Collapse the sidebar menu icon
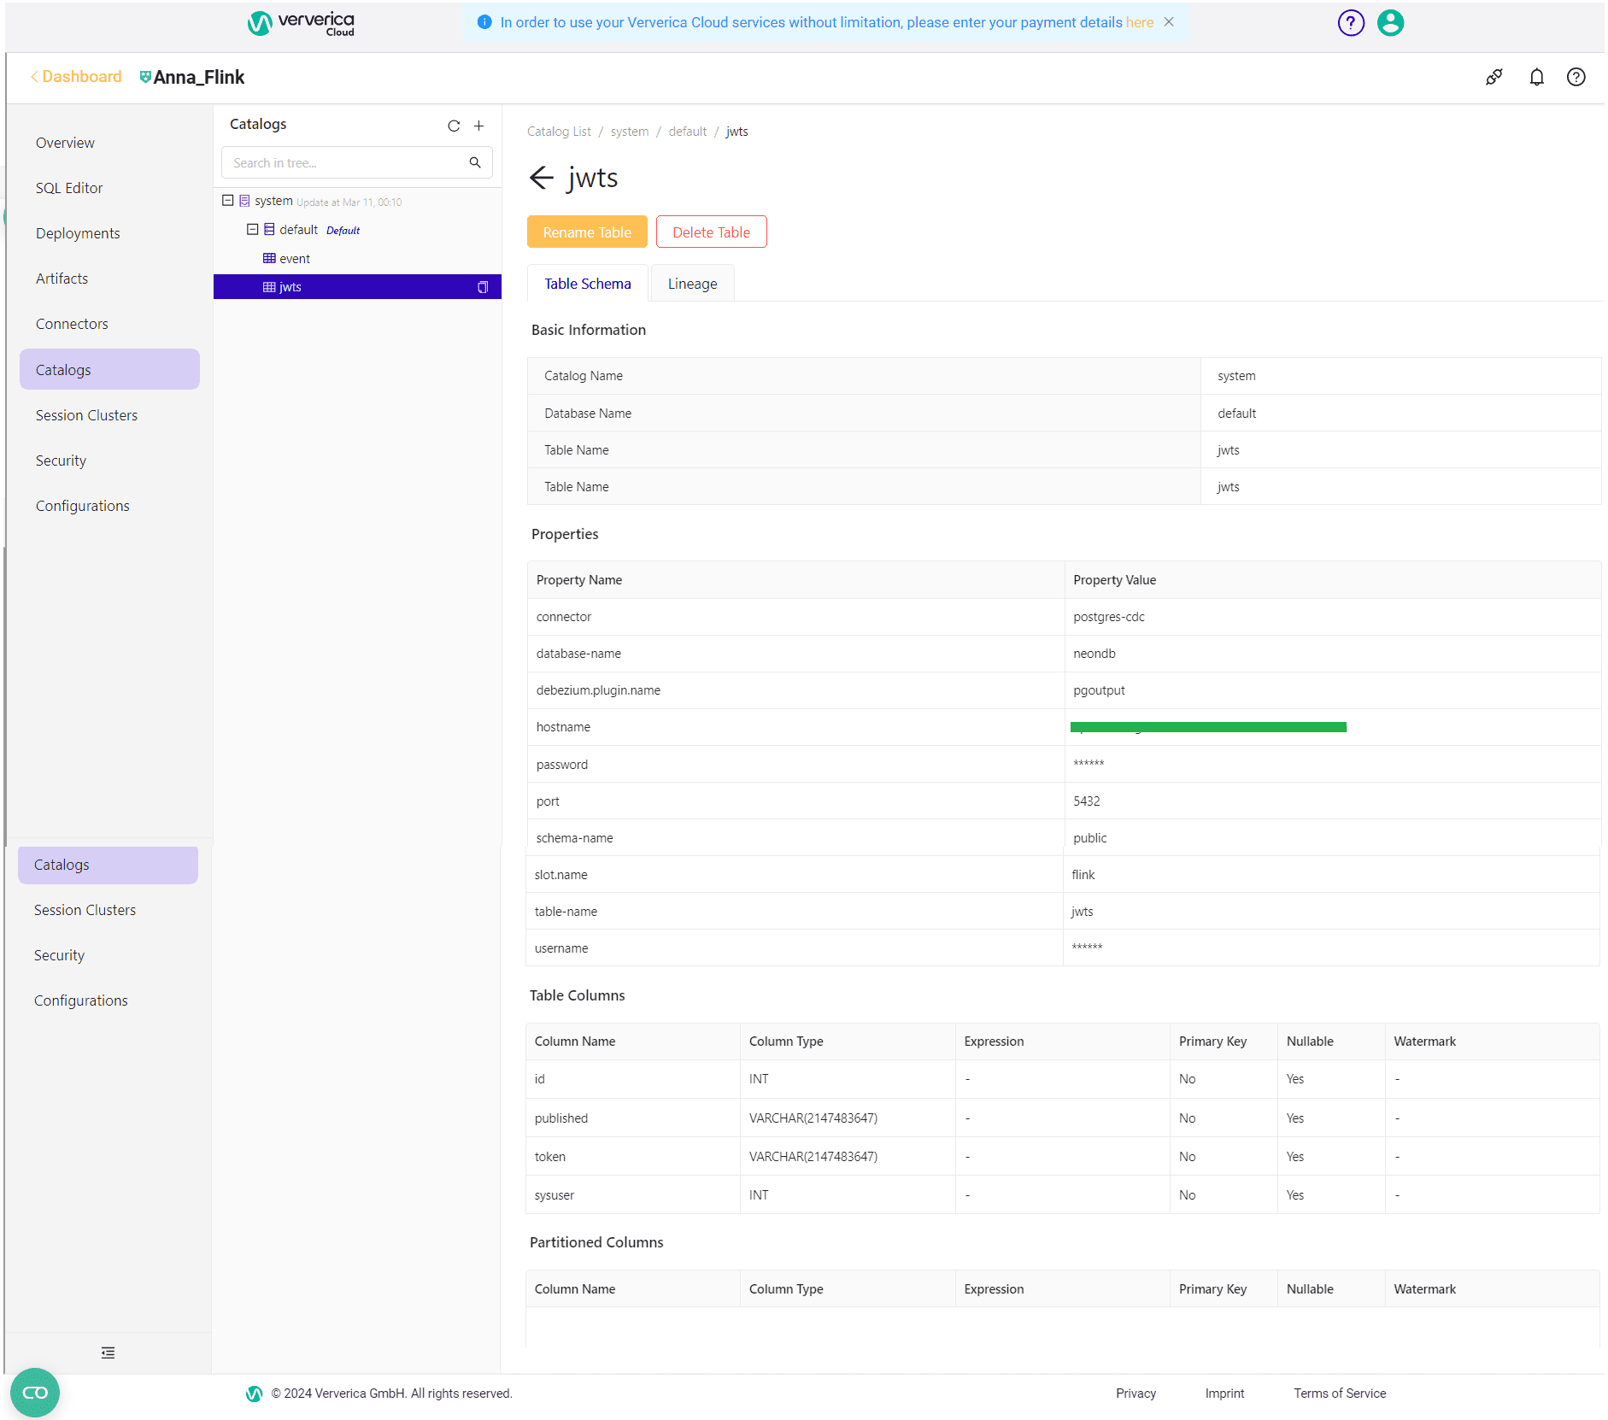The height and width of the screenshot is (1420, 1608). point(108,1353)
